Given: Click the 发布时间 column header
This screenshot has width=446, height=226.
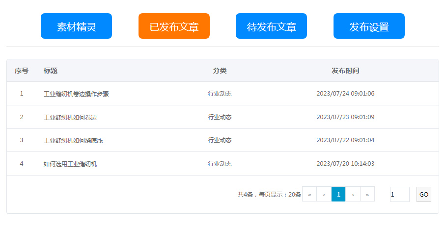Looking at the screenshot, I should [x=345, y=71].
